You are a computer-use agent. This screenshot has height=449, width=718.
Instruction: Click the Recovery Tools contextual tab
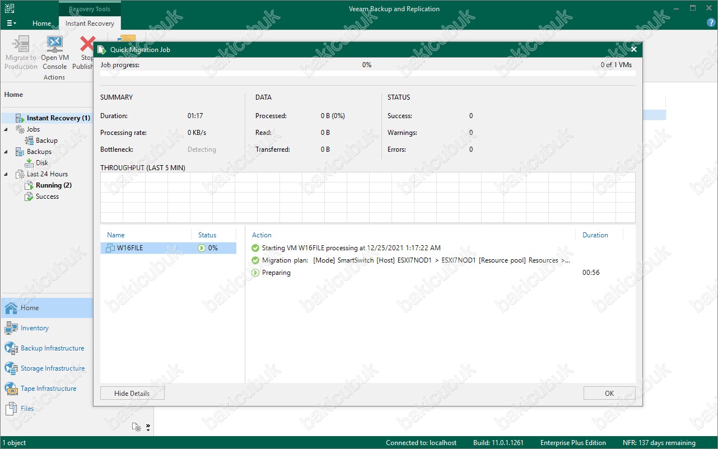(x=90, y=9)
